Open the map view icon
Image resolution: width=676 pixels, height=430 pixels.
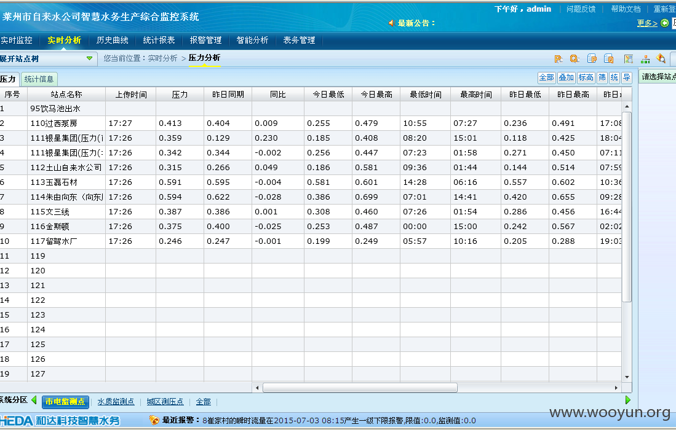(629, 58)
